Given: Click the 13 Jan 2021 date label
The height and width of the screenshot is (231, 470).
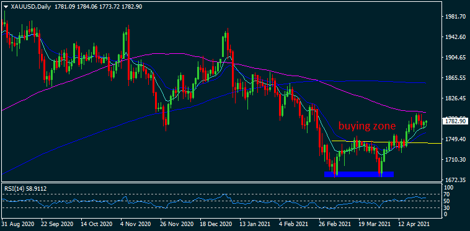Looking at the screenshot, I should [255, 224].
